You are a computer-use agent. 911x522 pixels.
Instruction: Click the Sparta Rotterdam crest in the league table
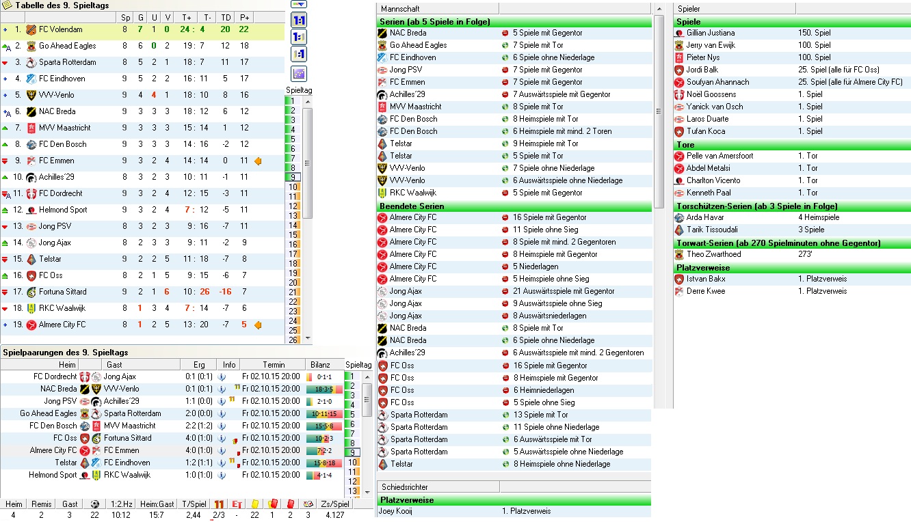click(31, 62)
